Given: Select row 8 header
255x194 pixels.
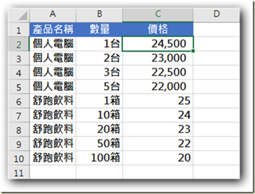Looking at the screenshot, I should [x=19, y=130].
